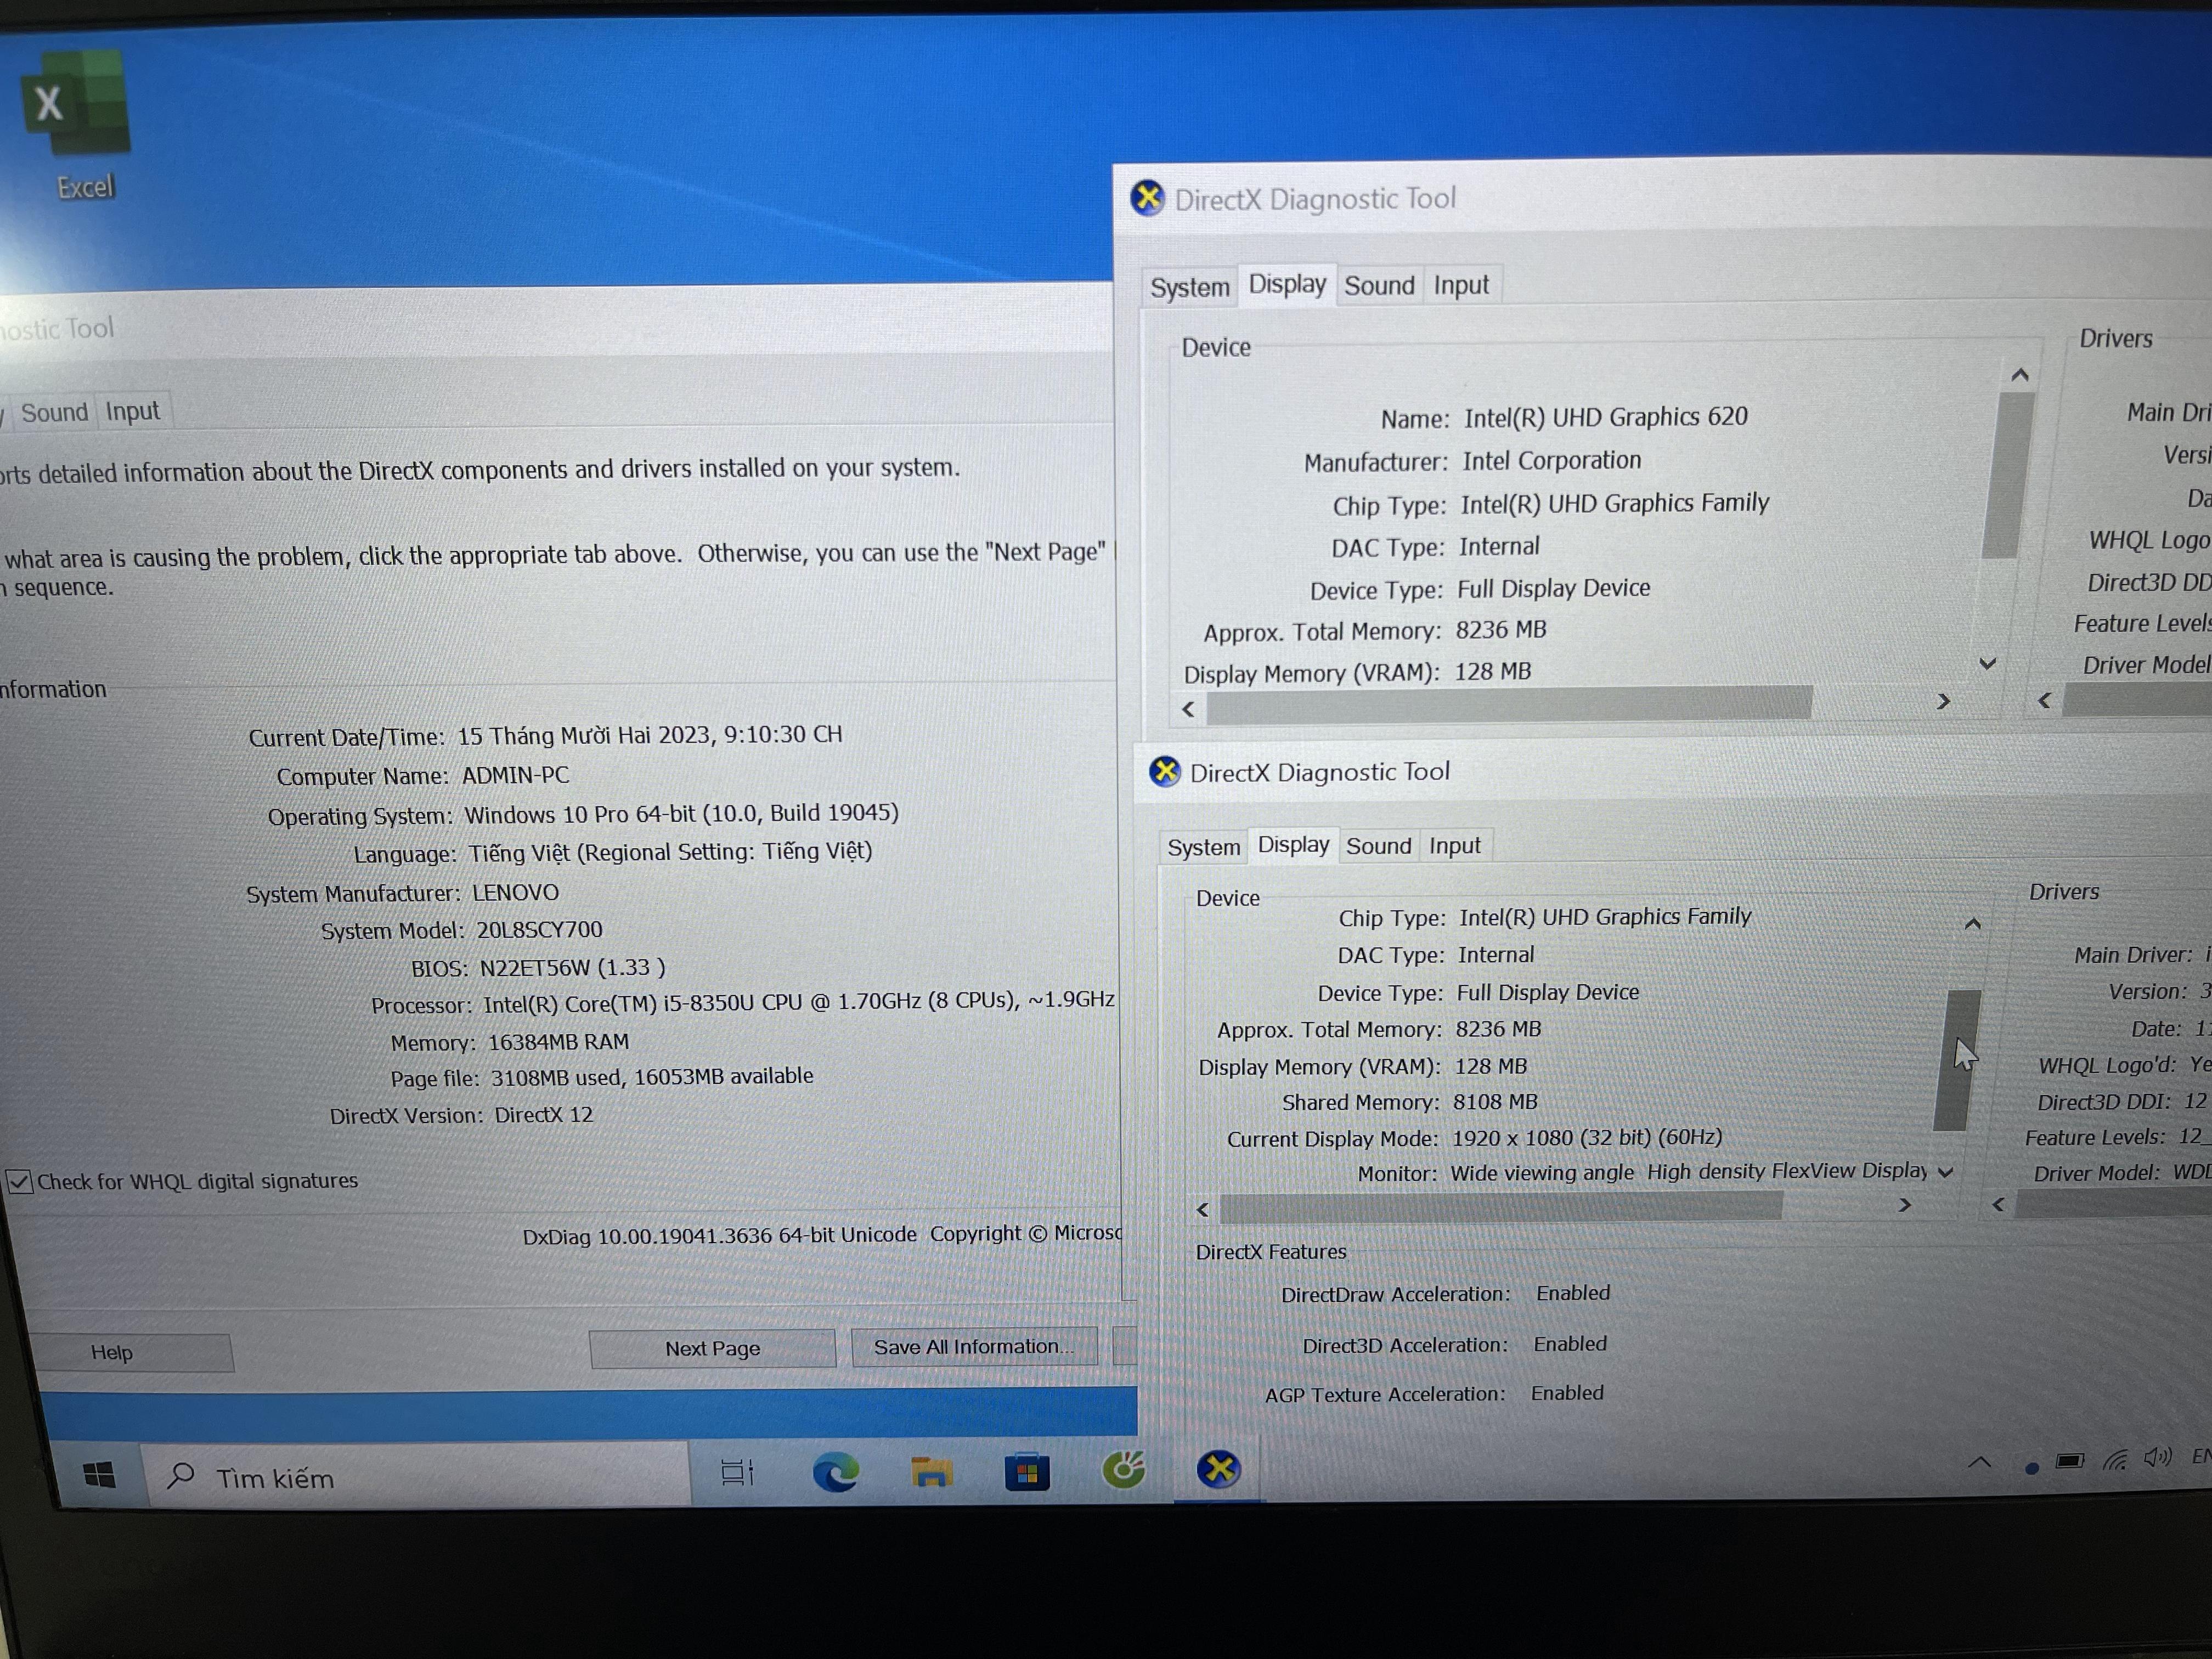Switch to System tab in upper DirectX window

(x=1189, y=287)
